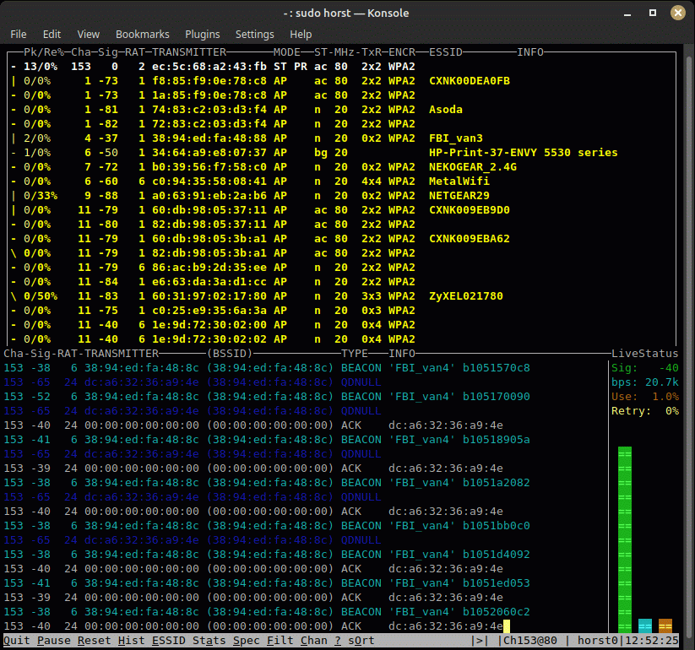The image size is (695, 650).
Task: Click ESSID NETGEAR29
Action: 459,195
